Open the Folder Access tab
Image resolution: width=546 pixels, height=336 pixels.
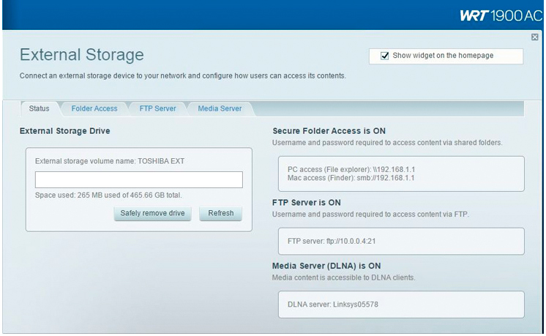point(94,108)
